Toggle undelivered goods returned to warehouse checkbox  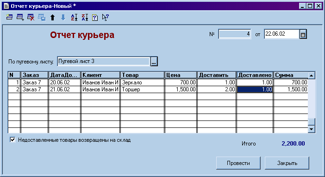pyautogui.click(x=12, y=139)
